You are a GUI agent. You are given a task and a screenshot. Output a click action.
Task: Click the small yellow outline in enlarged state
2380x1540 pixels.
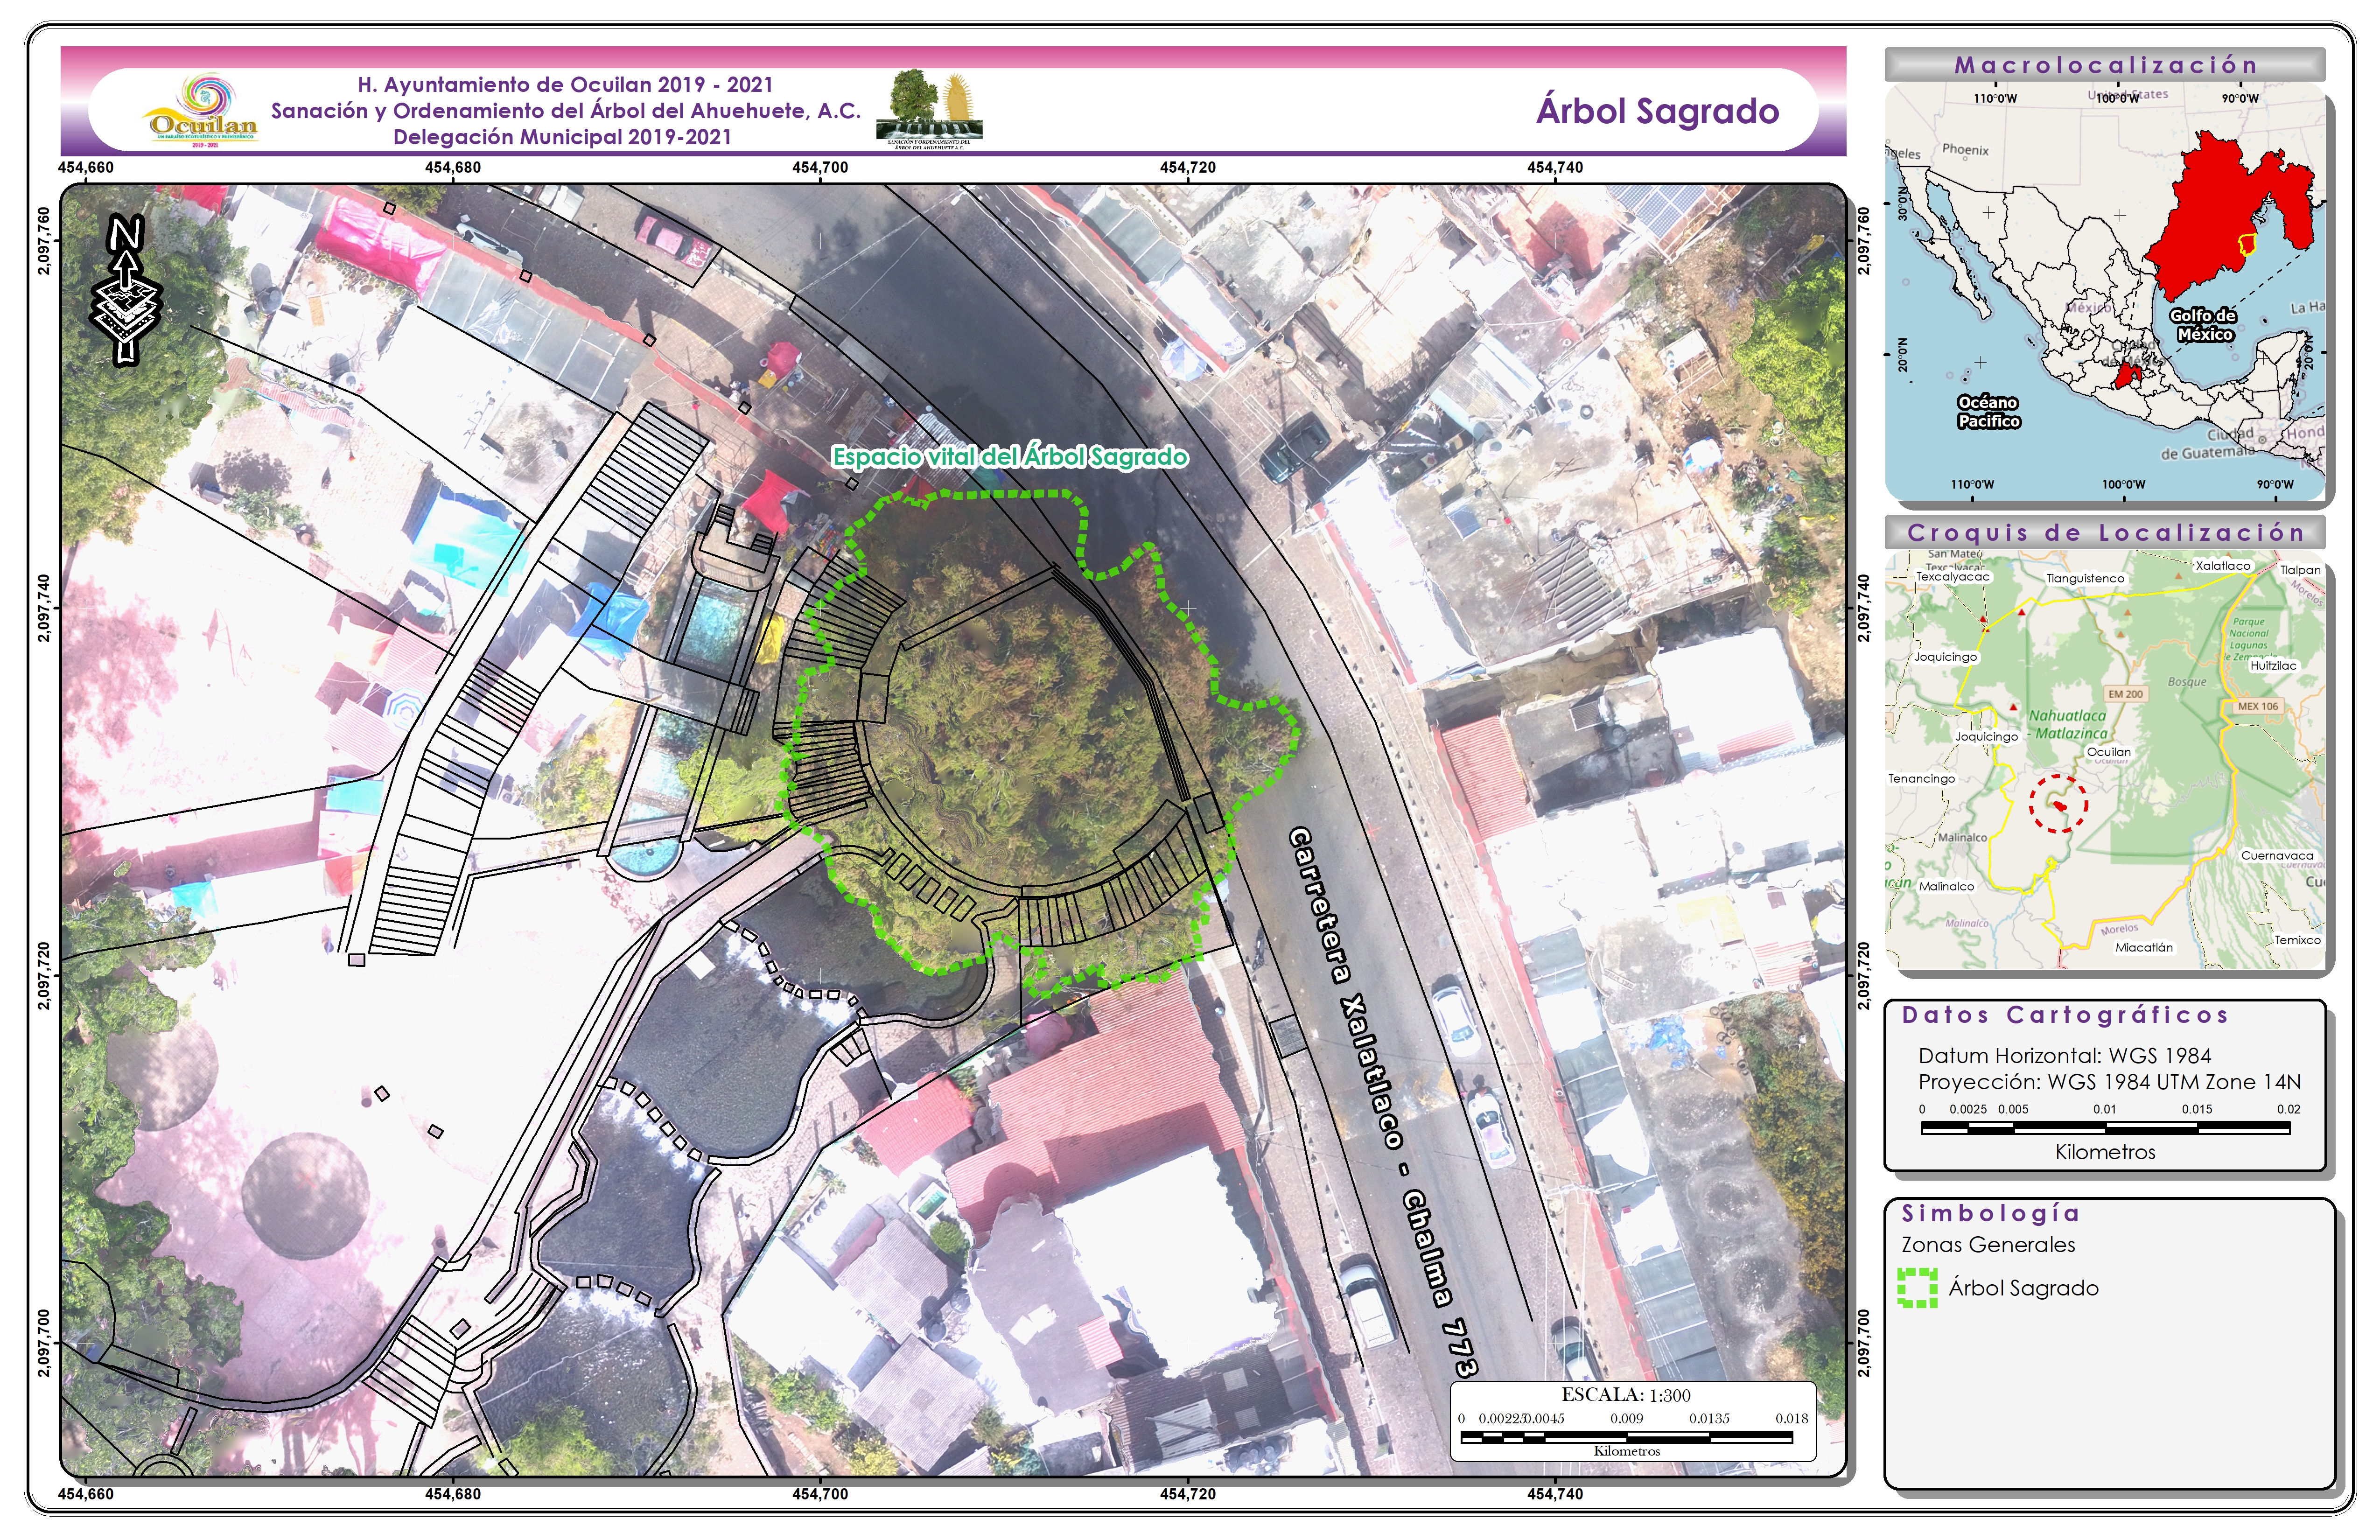click(2247, 244)
